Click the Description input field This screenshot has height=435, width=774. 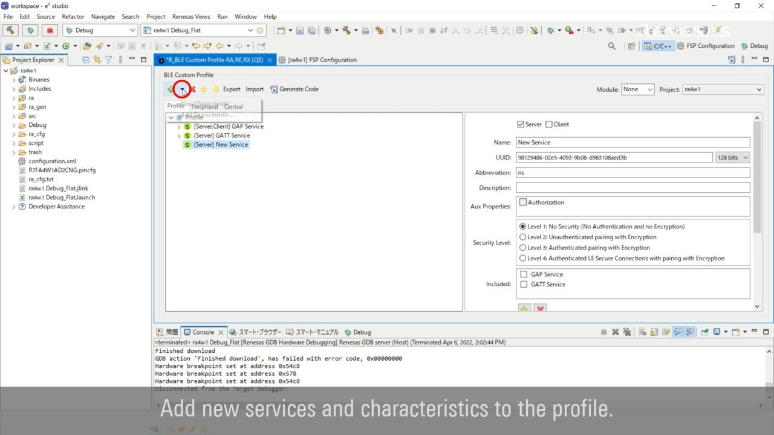click(x=633, y=188)
